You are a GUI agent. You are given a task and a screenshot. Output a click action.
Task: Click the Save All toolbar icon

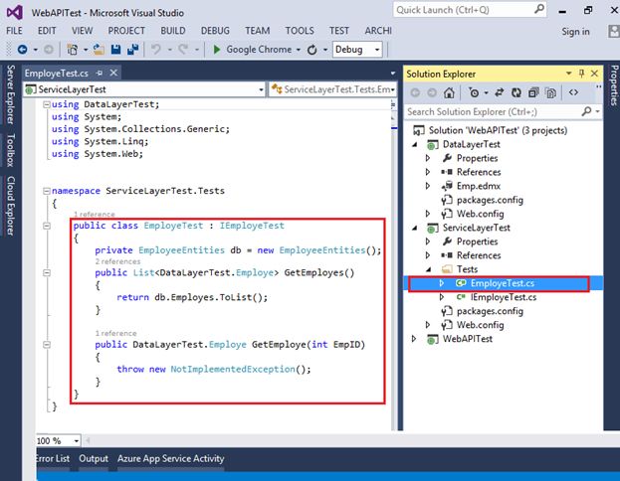pyautogui.click(x=133, y=50)
